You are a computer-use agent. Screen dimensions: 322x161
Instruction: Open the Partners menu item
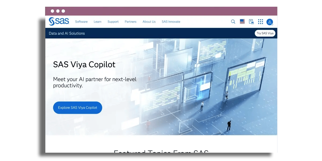click(x=130, y=22)
